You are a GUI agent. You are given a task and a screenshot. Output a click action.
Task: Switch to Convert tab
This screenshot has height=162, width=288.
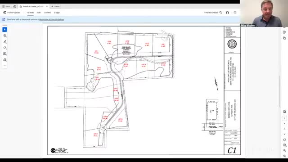point(47,13)
